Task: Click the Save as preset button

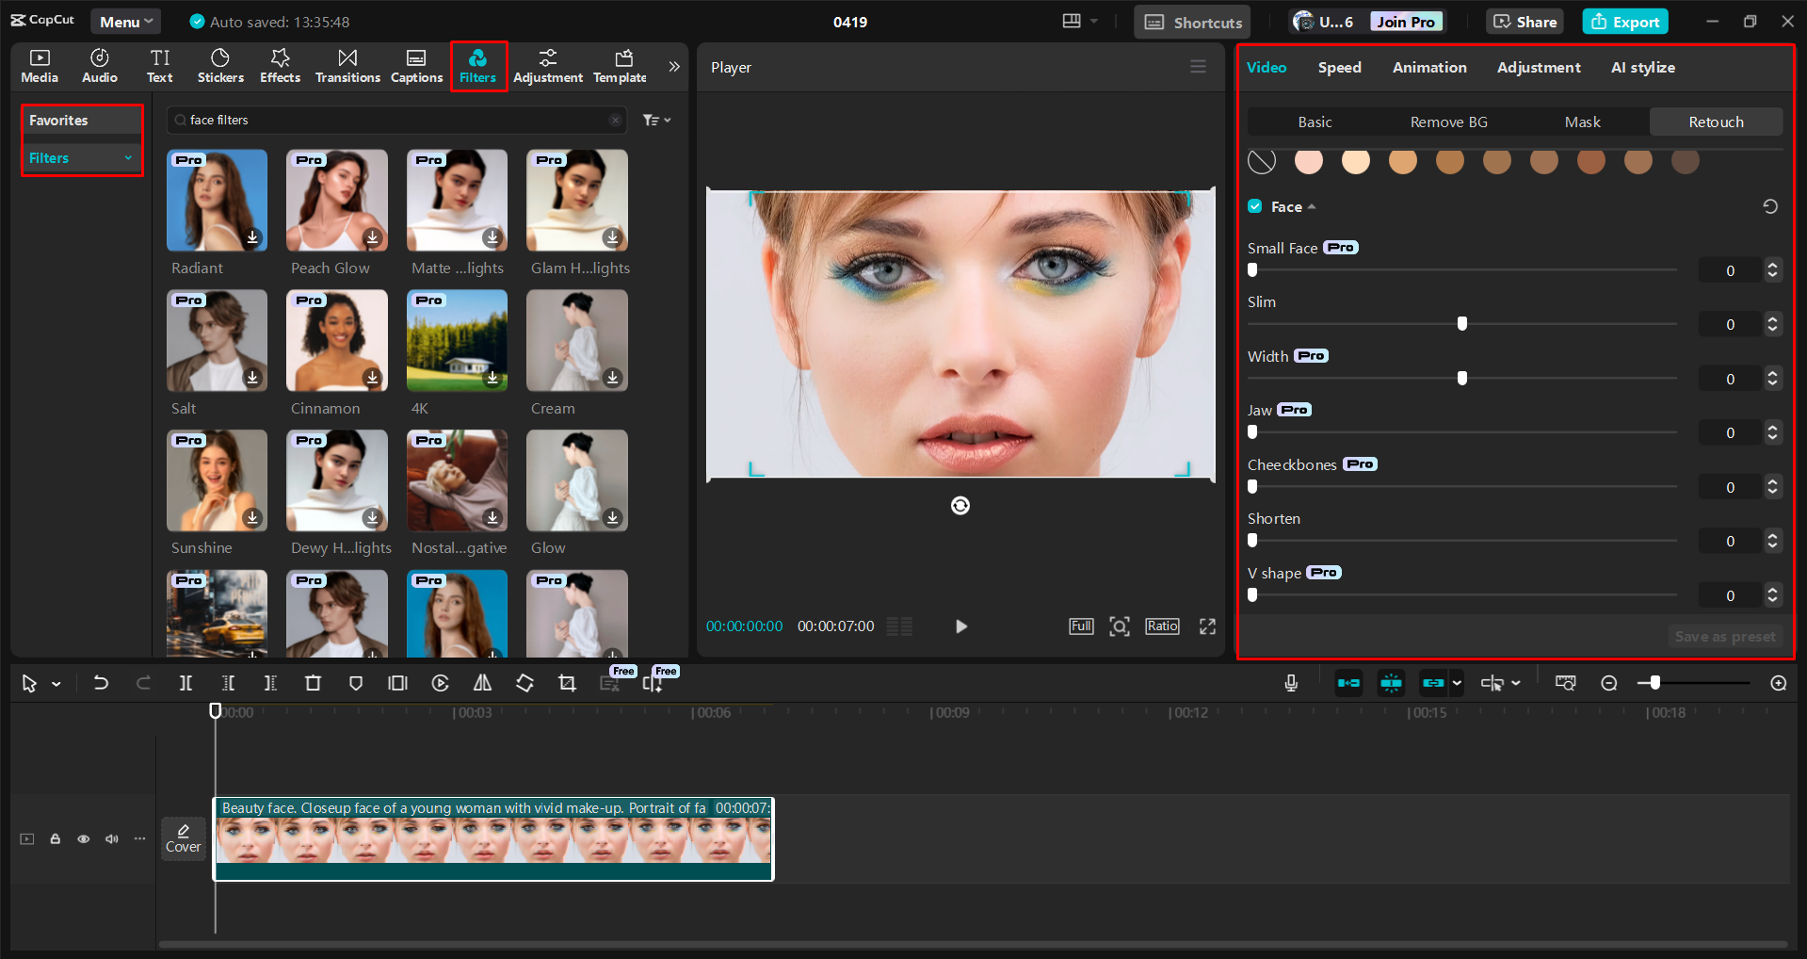Action: 1725,636
